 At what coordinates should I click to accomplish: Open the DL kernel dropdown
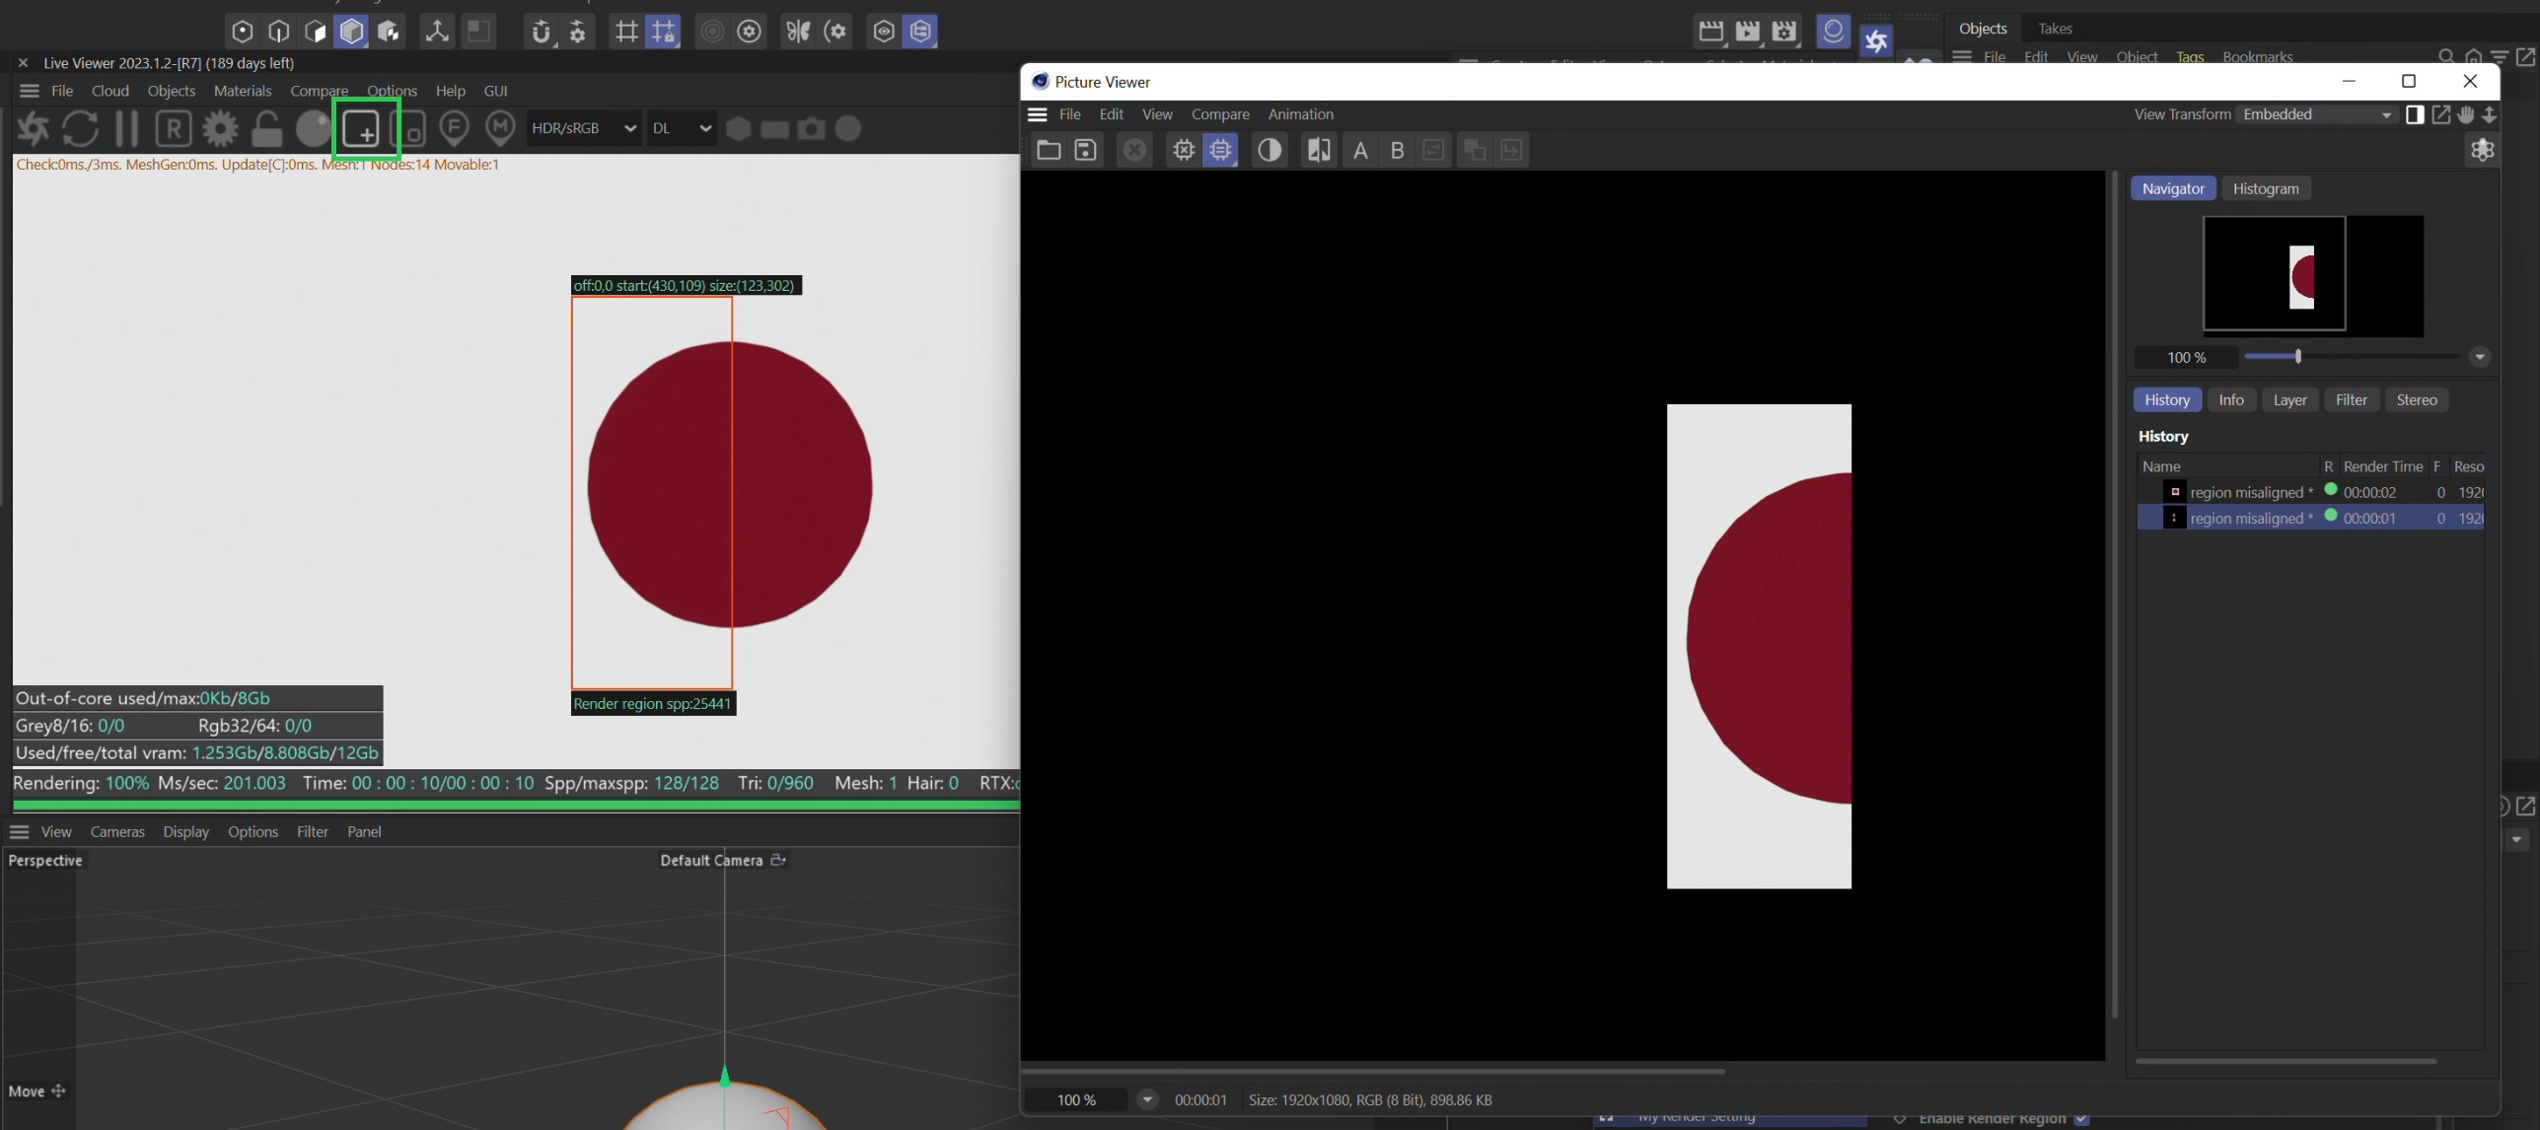[681, 128]
